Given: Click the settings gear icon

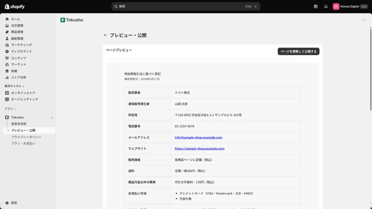Looking at the screenshot, I should click(7, 203).
